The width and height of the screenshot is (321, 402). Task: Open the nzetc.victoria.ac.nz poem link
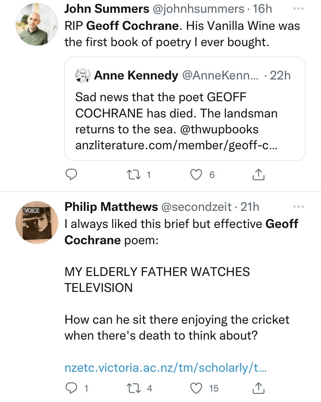click(166, 369)
